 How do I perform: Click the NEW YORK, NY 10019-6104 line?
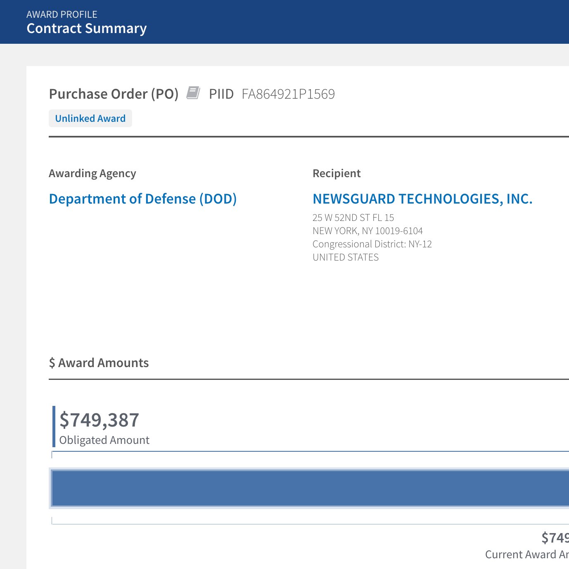click(367, 231)
